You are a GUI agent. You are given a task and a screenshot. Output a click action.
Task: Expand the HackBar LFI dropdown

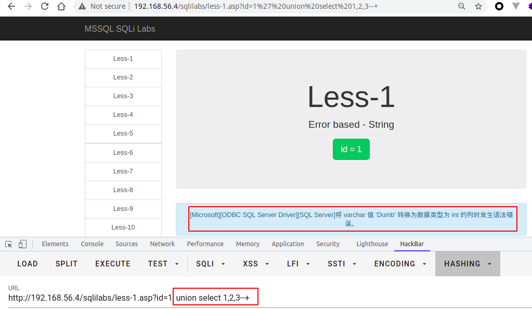(298, 264)
